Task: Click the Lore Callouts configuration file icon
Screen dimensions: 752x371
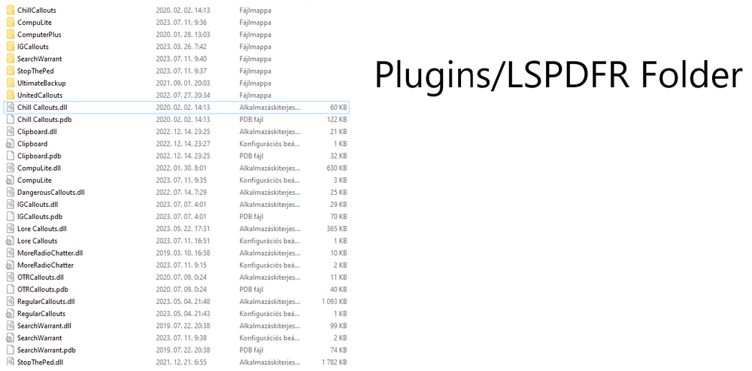Action: pos(10,241)
